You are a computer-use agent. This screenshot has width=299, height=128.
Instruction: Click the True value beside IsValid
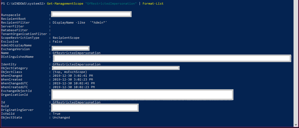coord(57,113)
